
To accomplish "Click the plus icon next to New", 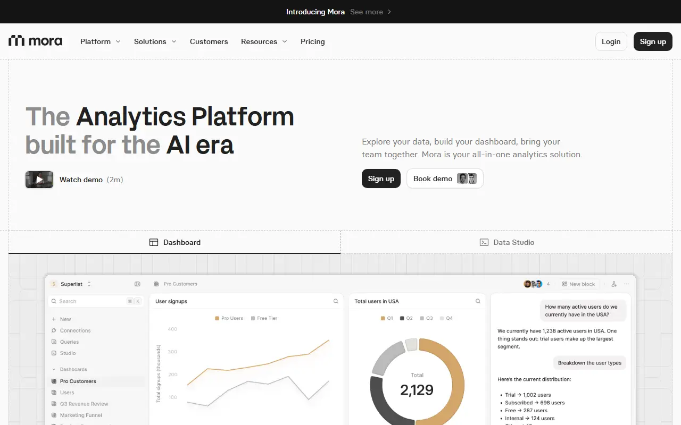I will tap(54, 319).
